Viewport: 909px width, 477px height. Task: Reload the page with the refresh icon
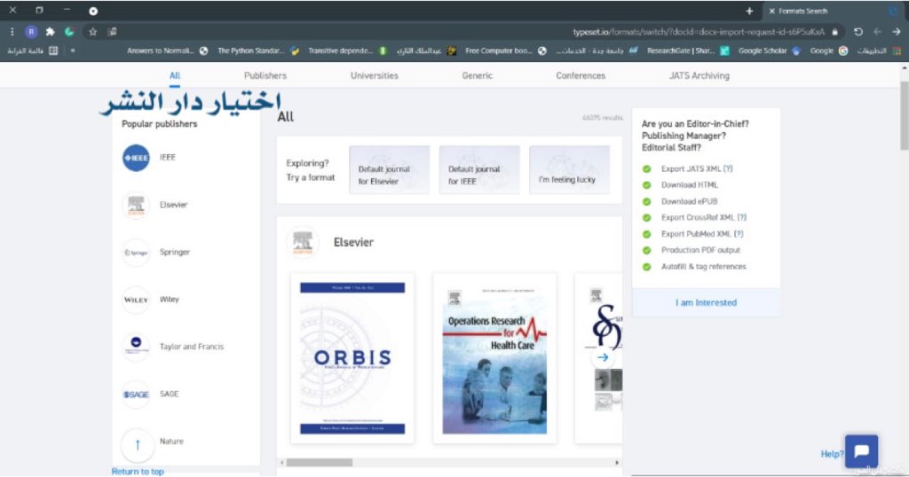pyautogui.click(x=858, y=32)
